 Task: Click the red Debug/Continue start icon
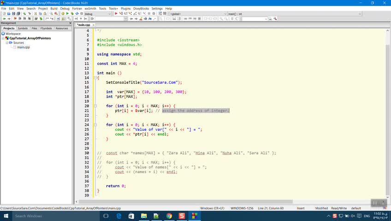pyautogui.click(x=116, y=14)
